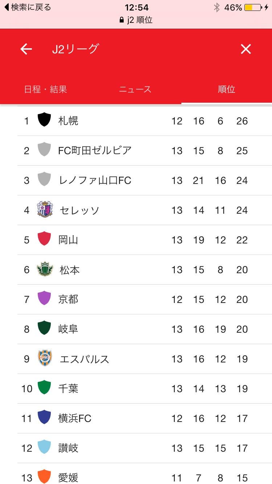Select the 千葉 team name
The height and width of the screenshot is (484, 272).
pyautogui.click(x=68, y=389)
